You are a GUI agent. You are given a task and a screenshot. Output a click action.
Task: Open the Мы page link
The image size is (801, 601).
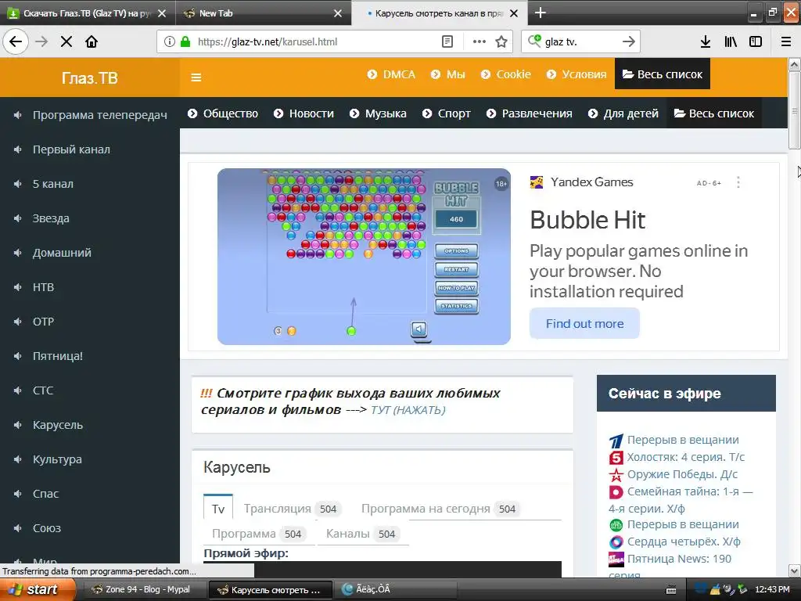(448, 74)
